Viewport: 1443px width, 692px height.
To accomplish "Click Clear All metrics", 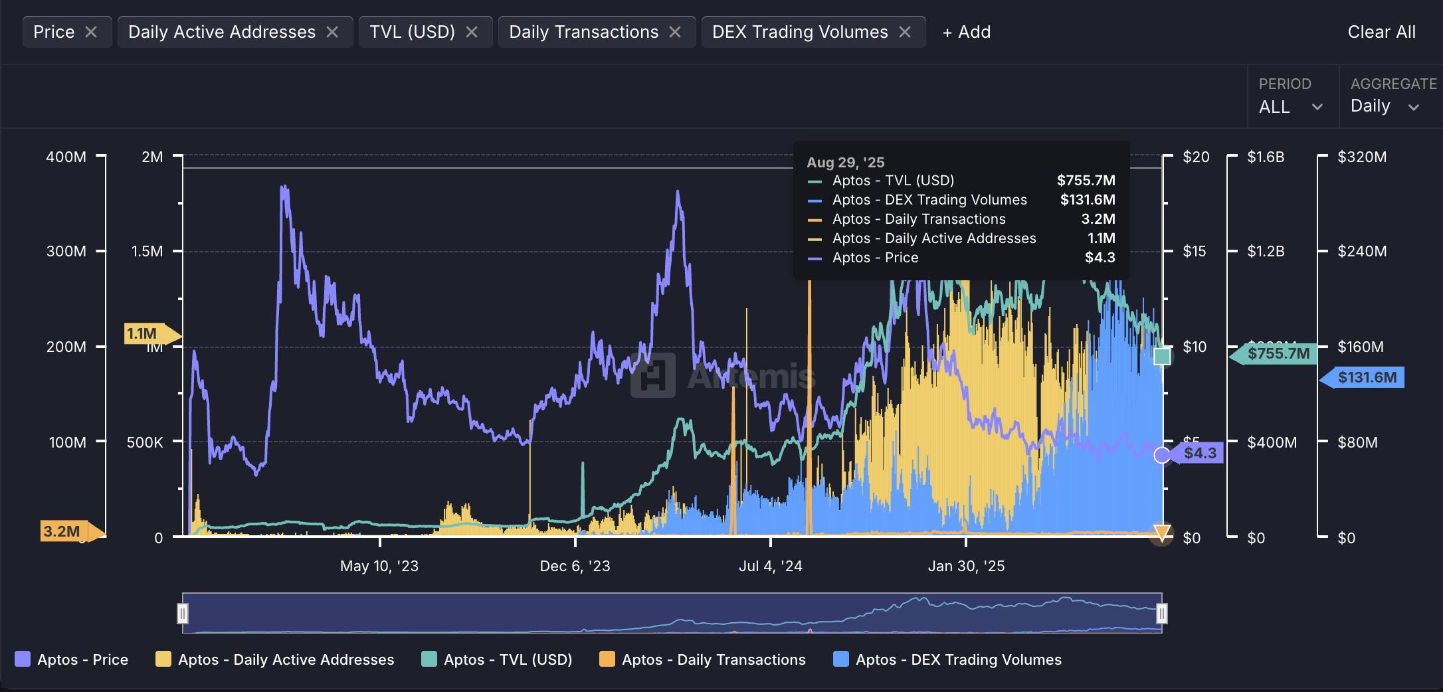I will [1381, 32].
